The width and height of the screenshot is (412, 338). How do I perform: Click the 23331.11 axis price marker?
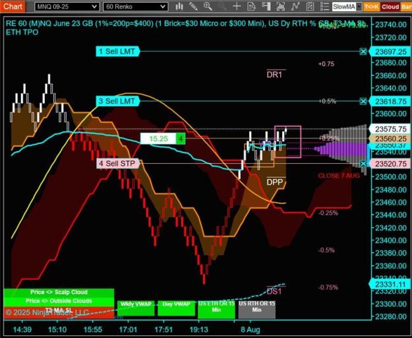[x=390, y=285]
